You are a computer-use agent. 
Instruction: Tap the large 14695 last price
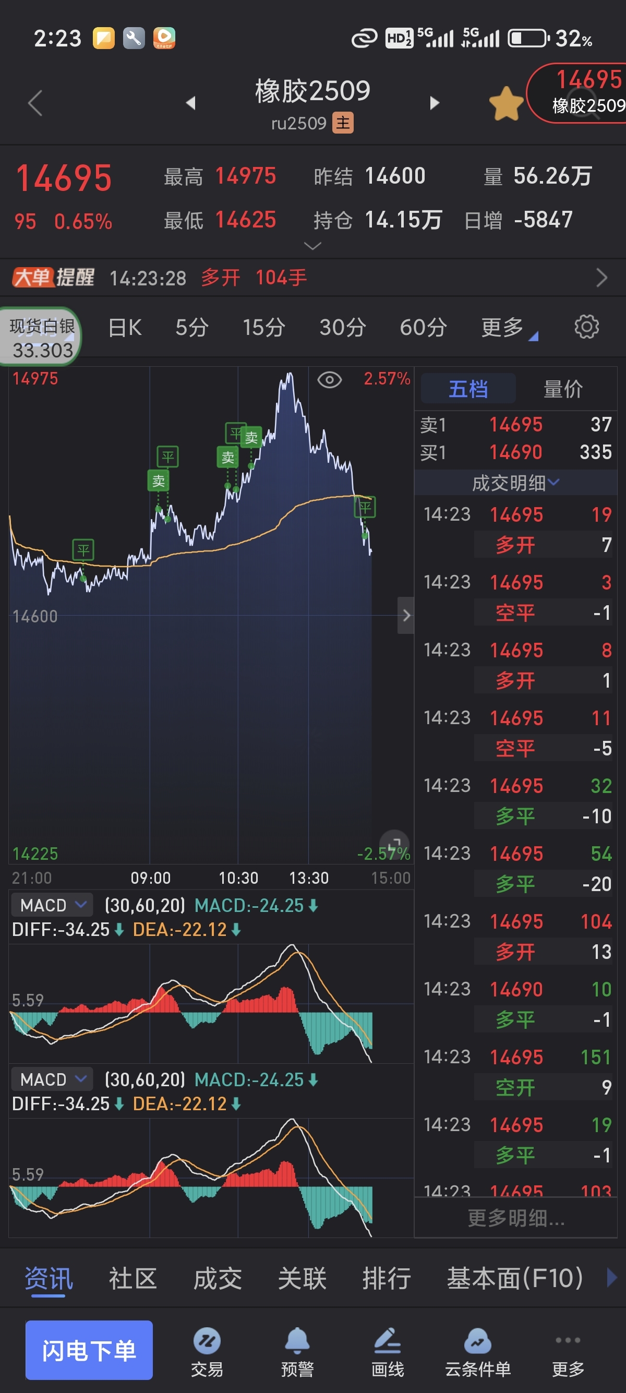tap(64, 178)
